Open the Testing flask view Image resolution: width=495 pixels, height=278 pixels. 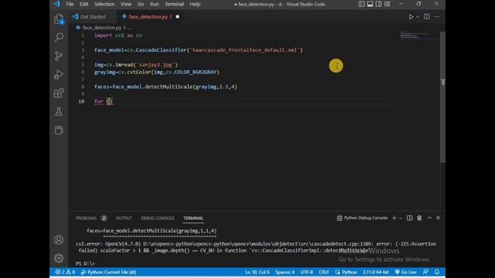[x=59, y=111]
